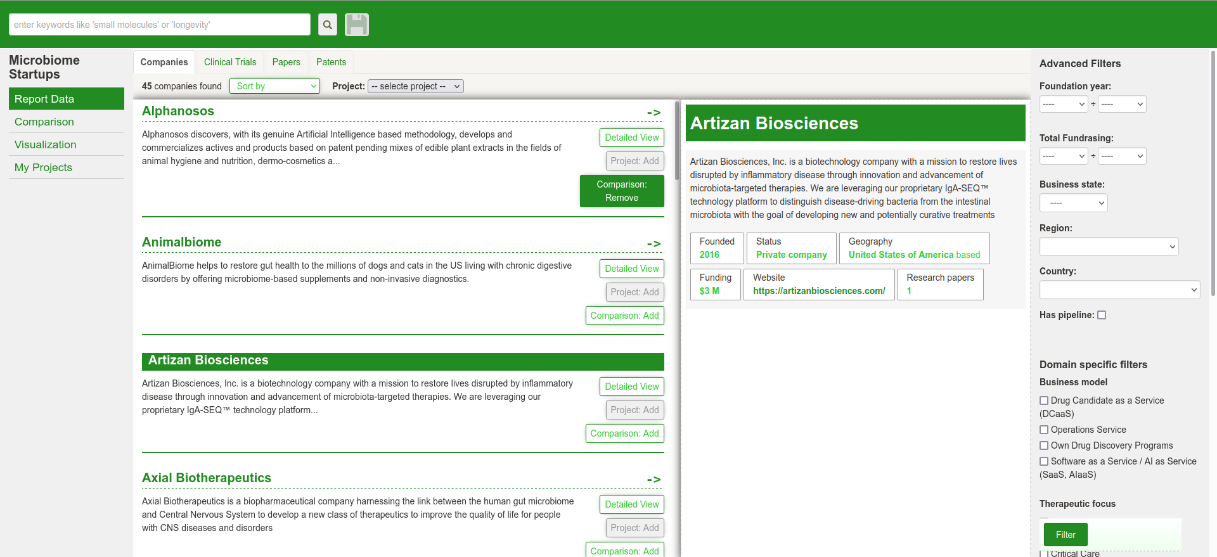Click Comparison: Add for Animalbiome

coord(625,316)
